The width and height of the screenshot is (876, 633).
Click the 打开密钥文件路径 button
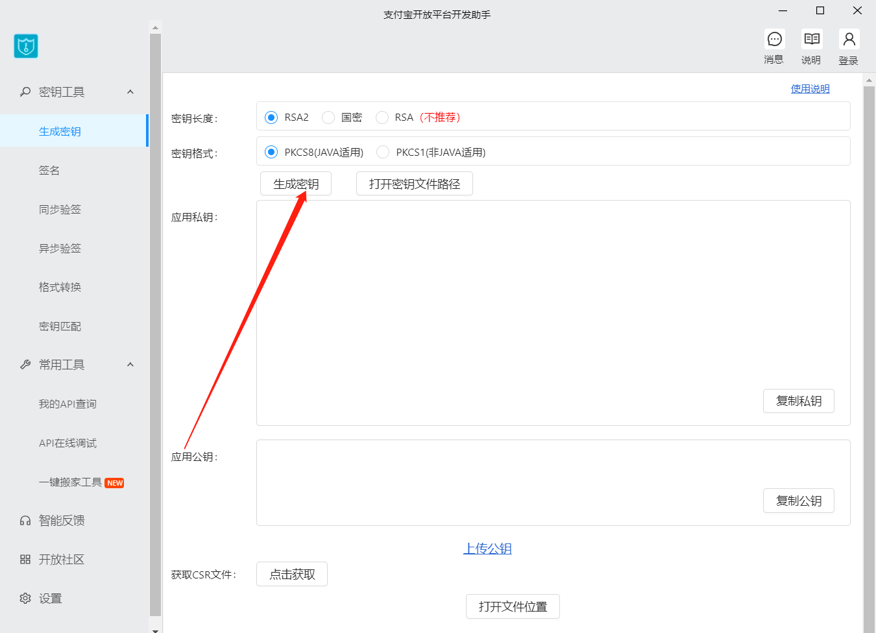[415, 184]
